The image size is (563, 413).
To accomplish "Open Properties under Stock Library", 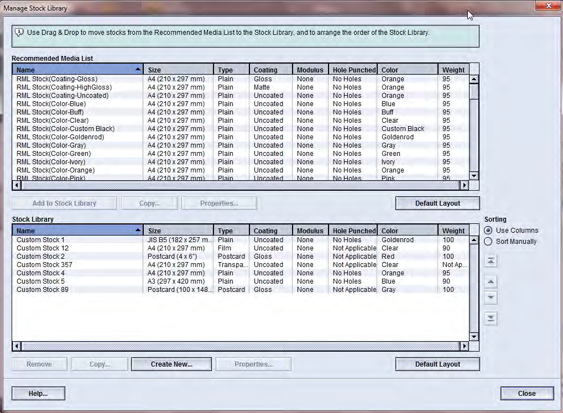I will 253,364.
